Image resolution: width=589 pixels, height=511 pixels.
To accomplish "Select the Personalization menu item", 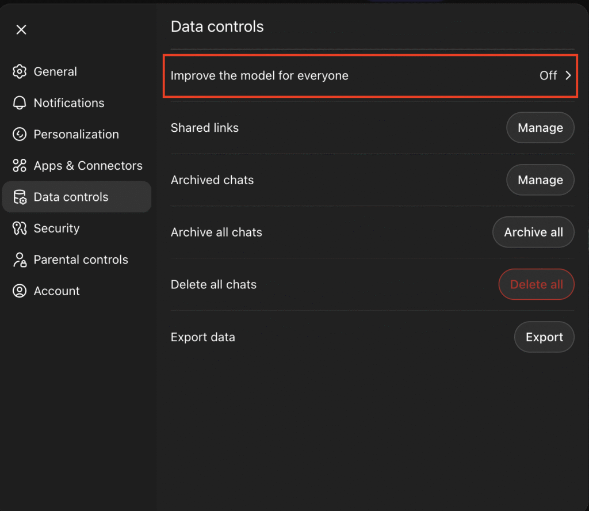I will pos(75,134).
